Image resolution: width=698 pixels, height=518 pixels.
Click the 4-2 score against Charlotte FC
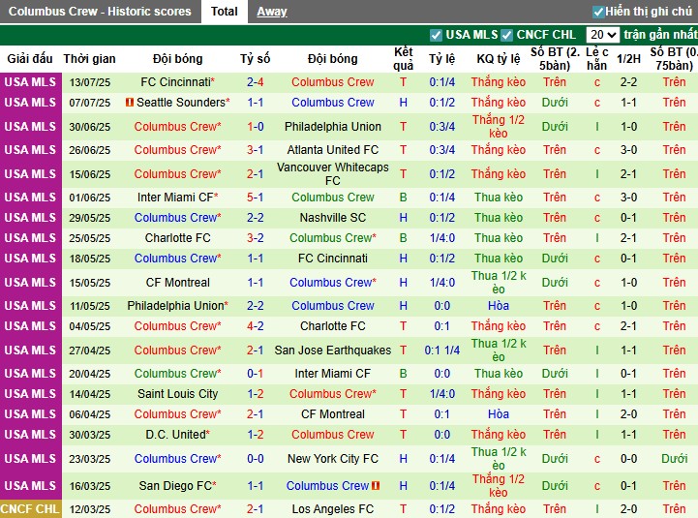pyautogui.click(x=255, y=326)
